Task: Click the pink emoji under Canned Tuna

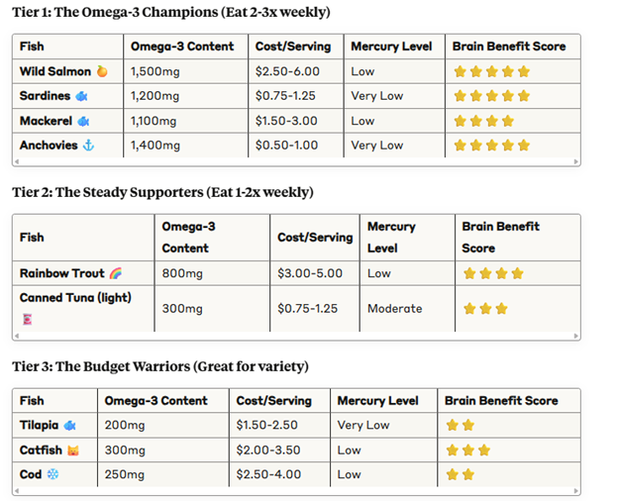Action: 26,319
